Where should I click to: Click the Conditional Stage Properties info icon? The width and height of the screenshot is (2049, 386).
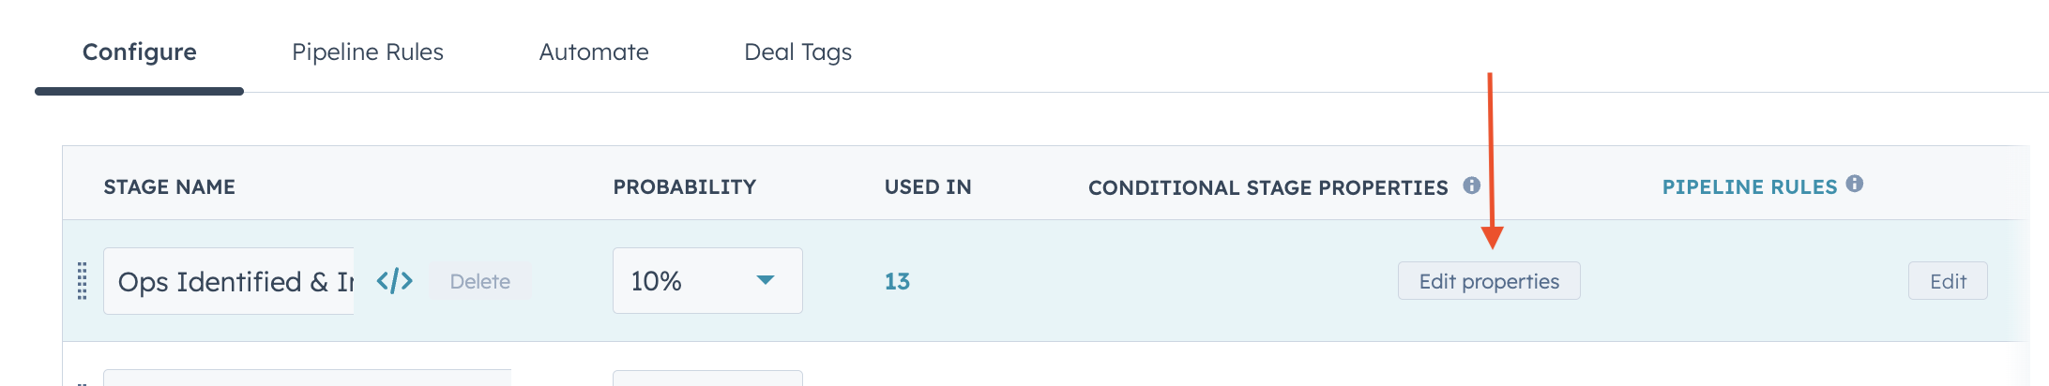[1472, 186]
